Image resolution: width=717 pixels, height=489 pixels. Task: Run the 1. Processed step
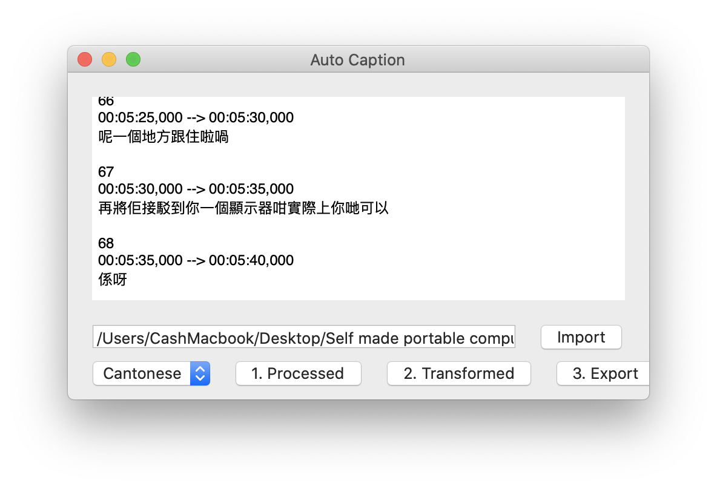(x=298, y=373)
